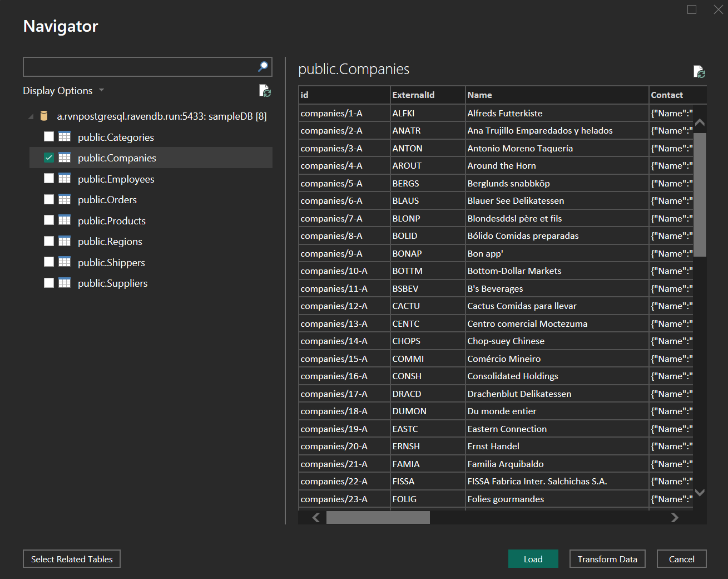
Task: Click cell Consolidated Holdings
Action: tap(557, 376)
